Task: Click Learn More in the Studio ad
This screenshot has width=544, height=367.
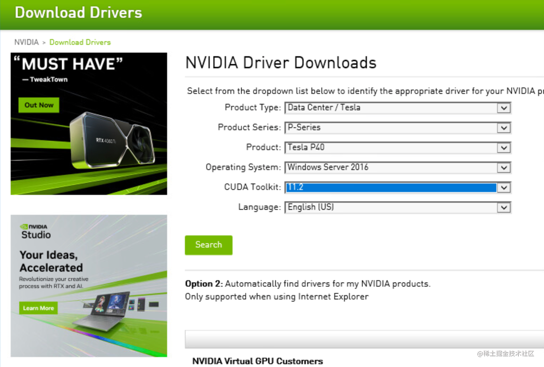Action: [38, 308]
